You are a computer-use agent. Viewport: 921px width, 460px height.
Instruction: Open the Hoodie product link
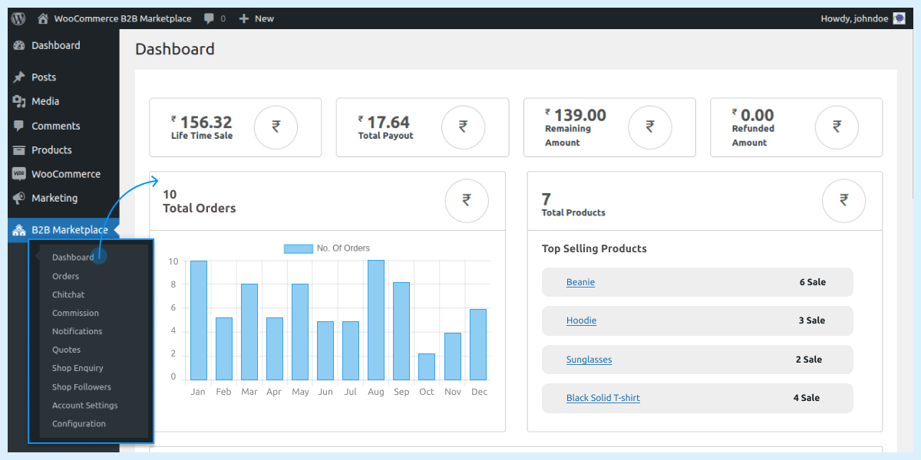(581, 320)
